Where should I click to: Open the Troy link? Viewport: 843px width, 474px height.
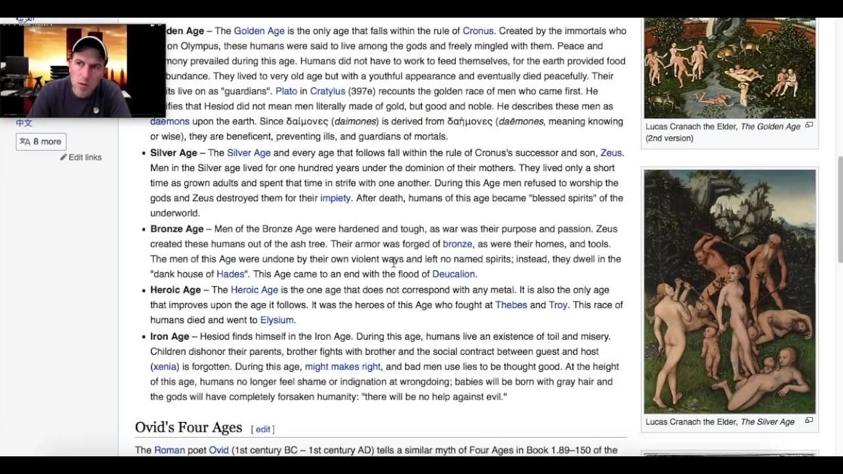click(558, 305)
